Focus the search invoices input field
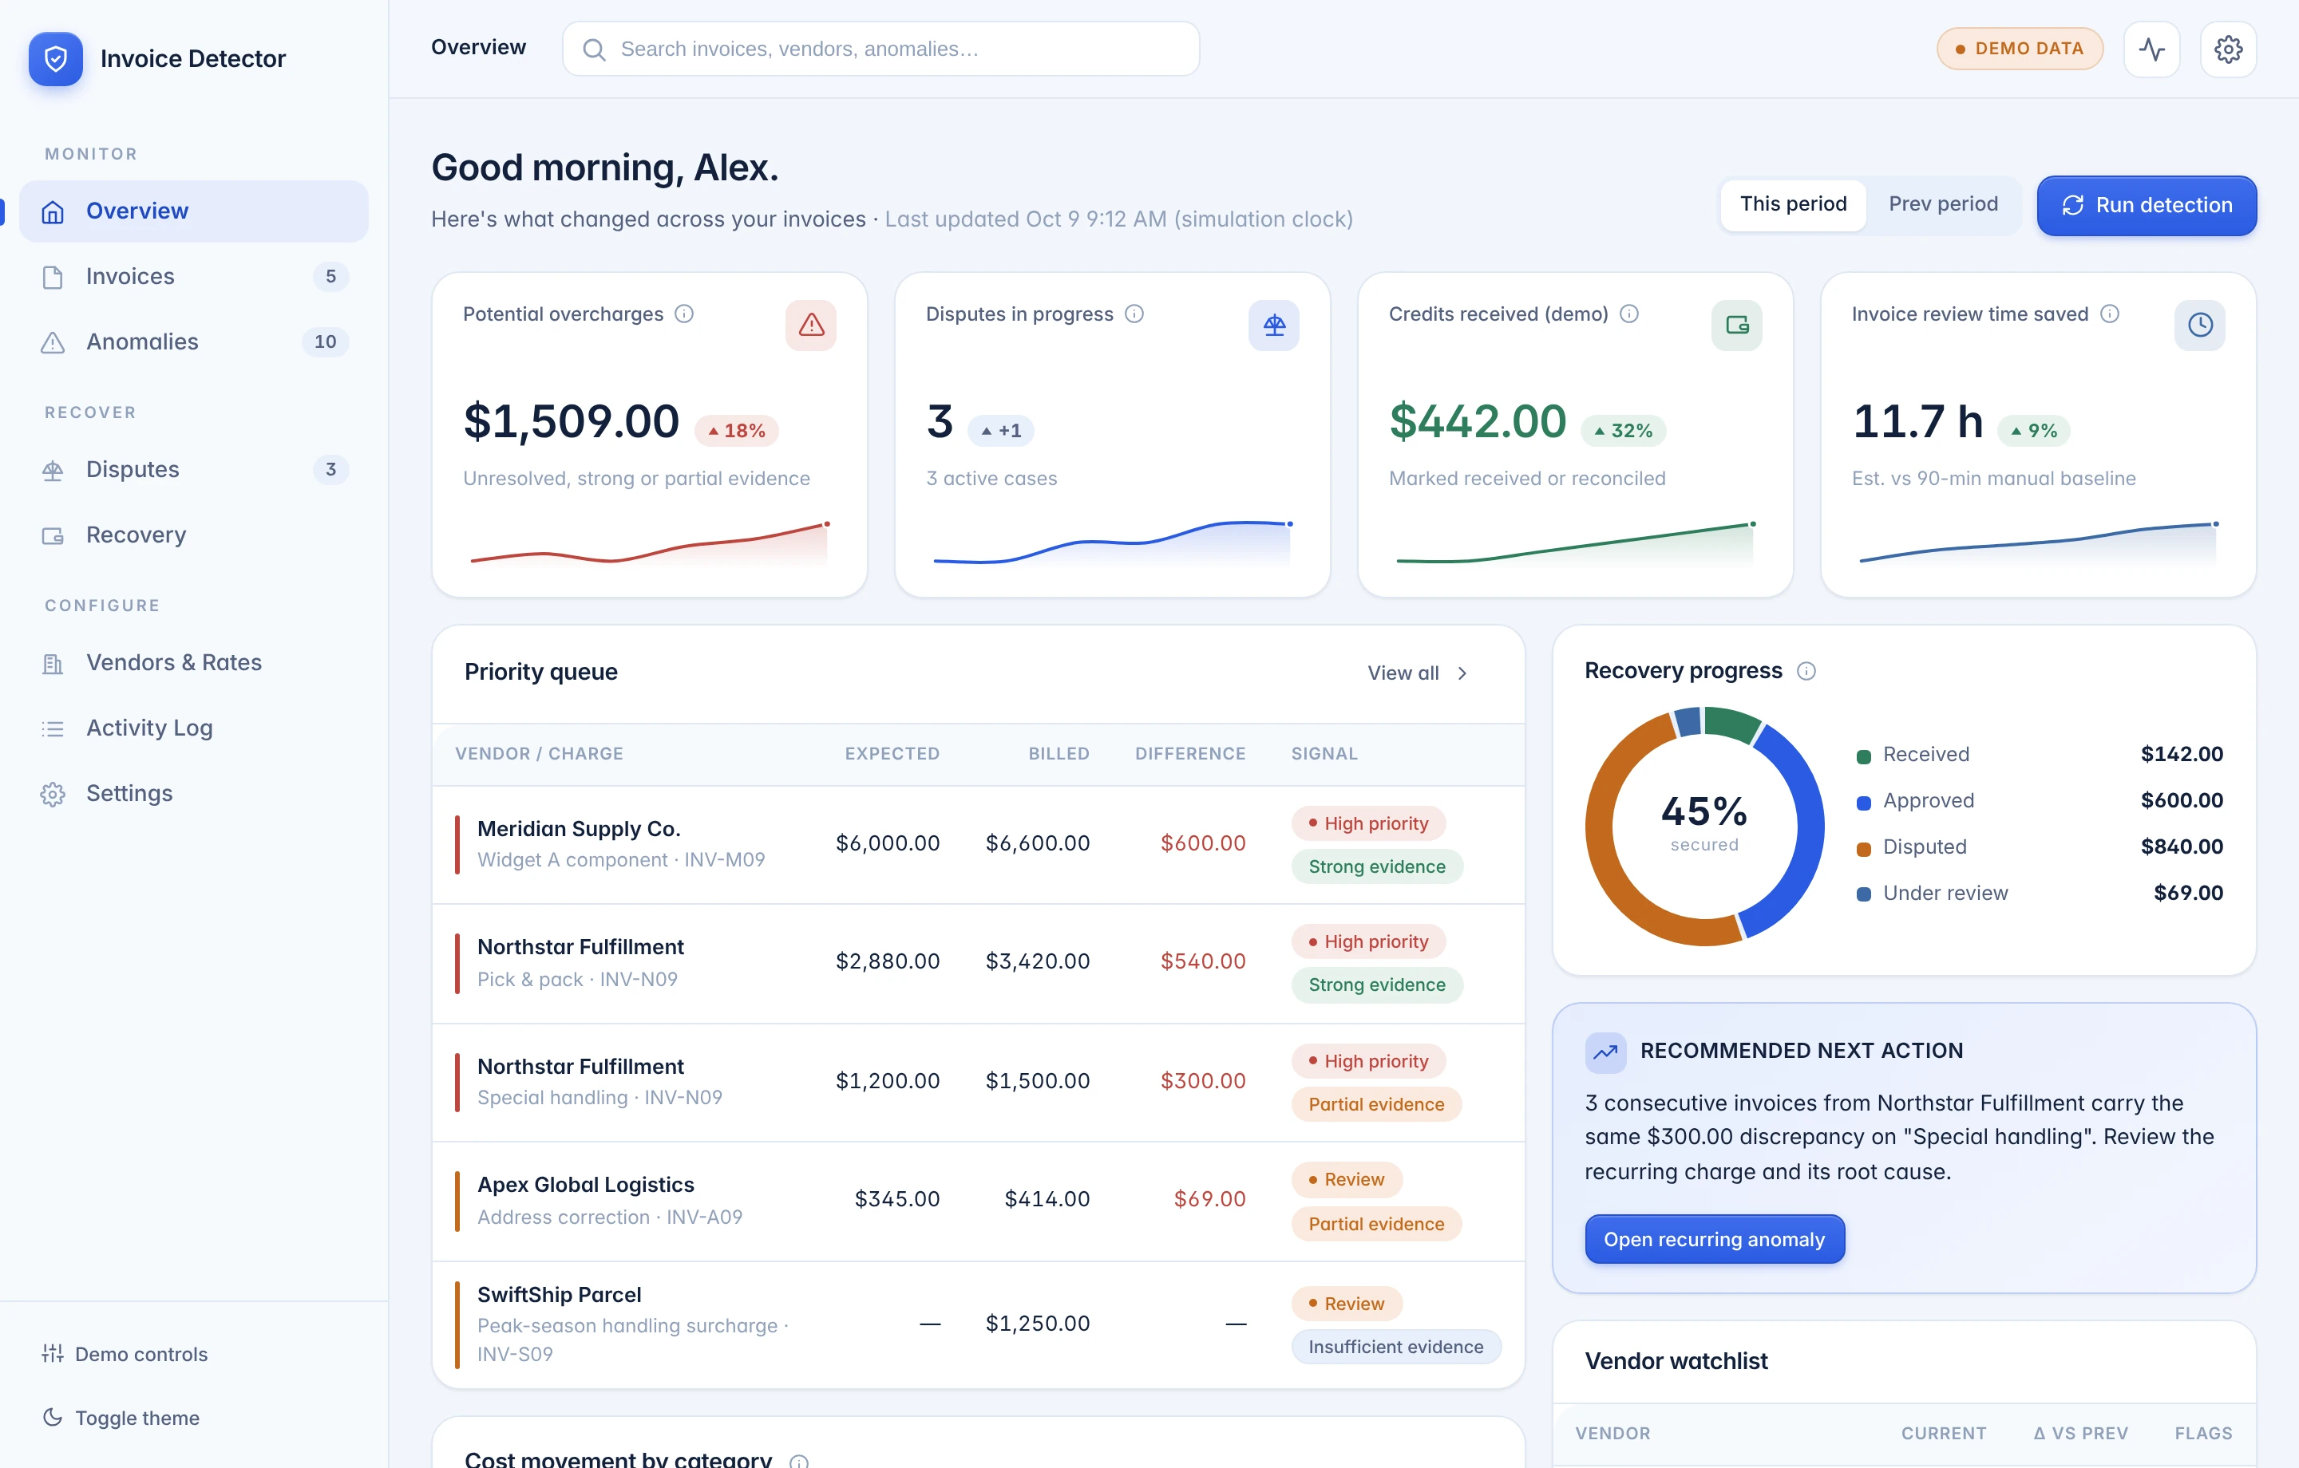Image resolution: width=2299 pixels, height=1468 pixels. (880, 49)
